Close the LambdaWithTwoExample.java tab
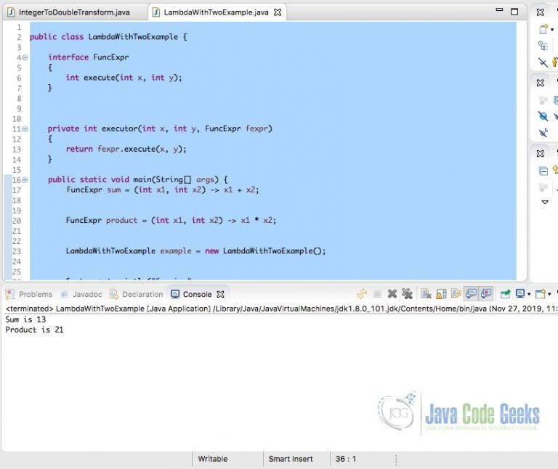The height and width of the screenshot is (469, 558). 278,12
